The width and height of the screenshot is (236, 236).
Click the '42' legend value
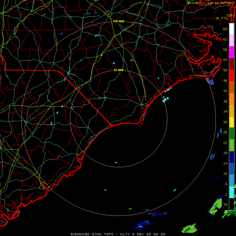(225, 91)
